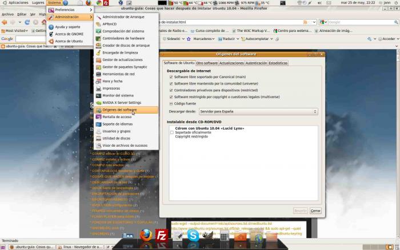400x250 pixels.
Task: Click the Revertir button in dialog
Action: click(300, 211)
